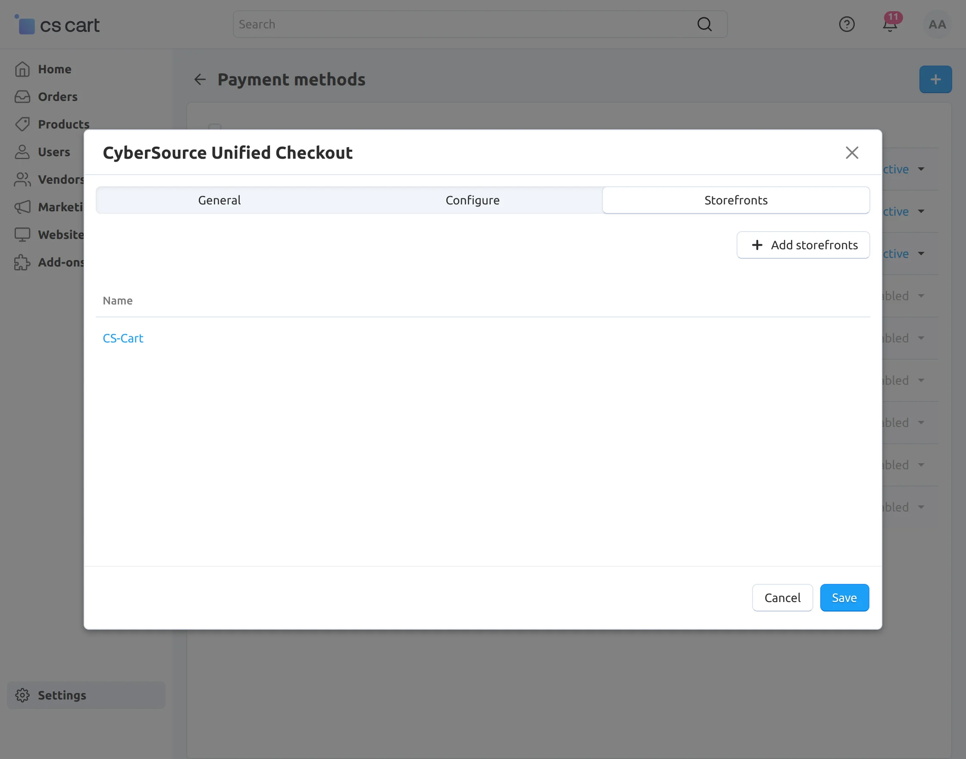Viewport: 966px width, 759px height.
Task: Click the Settings gear icon
Action: click(22, 695)
